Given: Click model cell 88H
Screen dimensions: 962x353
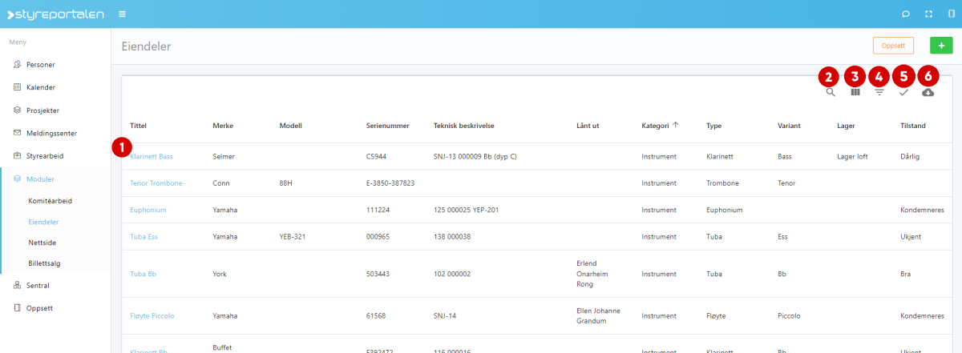Looking at the screenshot, I should pos(287,183).
